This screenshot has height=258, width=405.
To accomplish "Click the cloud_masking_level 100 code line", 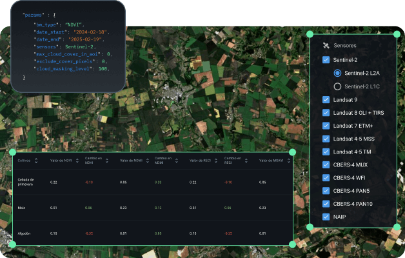I will tap(72, 69).
